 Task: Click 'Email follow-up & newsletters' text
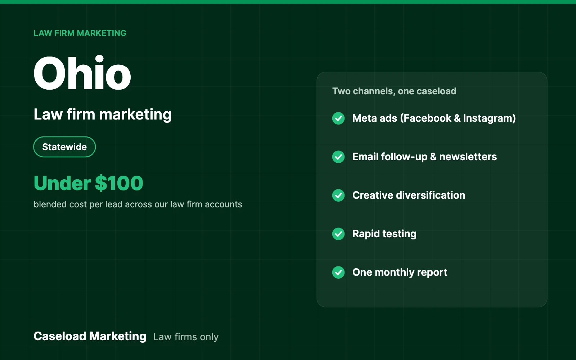tap(424, 157)
